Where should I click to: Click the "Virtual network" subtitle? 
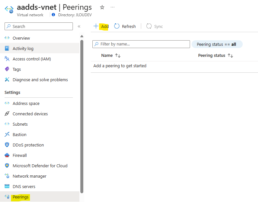point(30,15)
